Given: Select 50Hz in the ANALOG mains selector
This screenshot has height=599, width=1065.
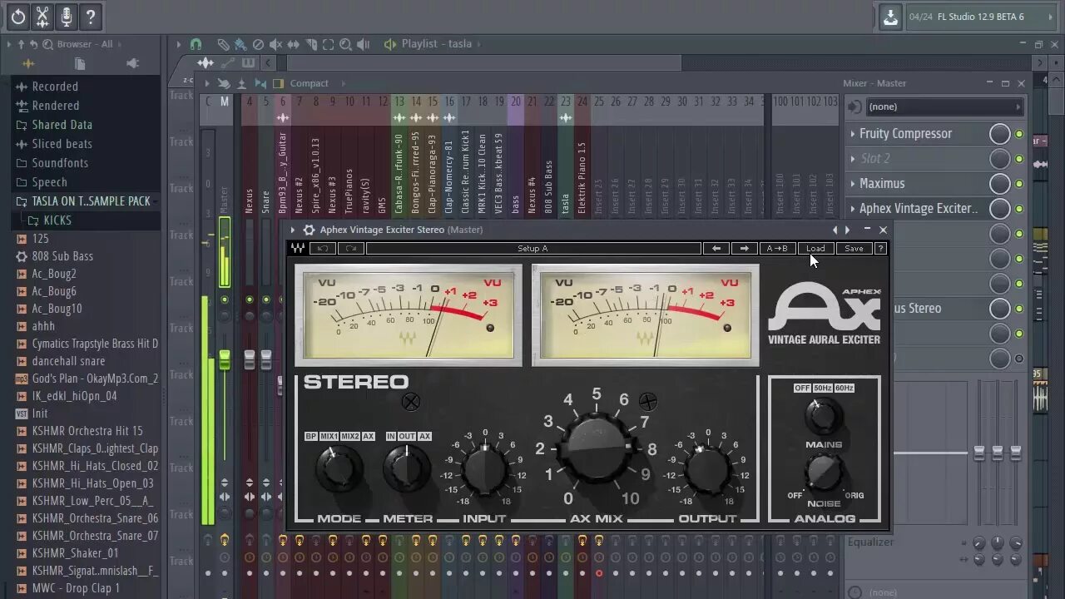Looking at the screenshot, I should pos(822,388).
